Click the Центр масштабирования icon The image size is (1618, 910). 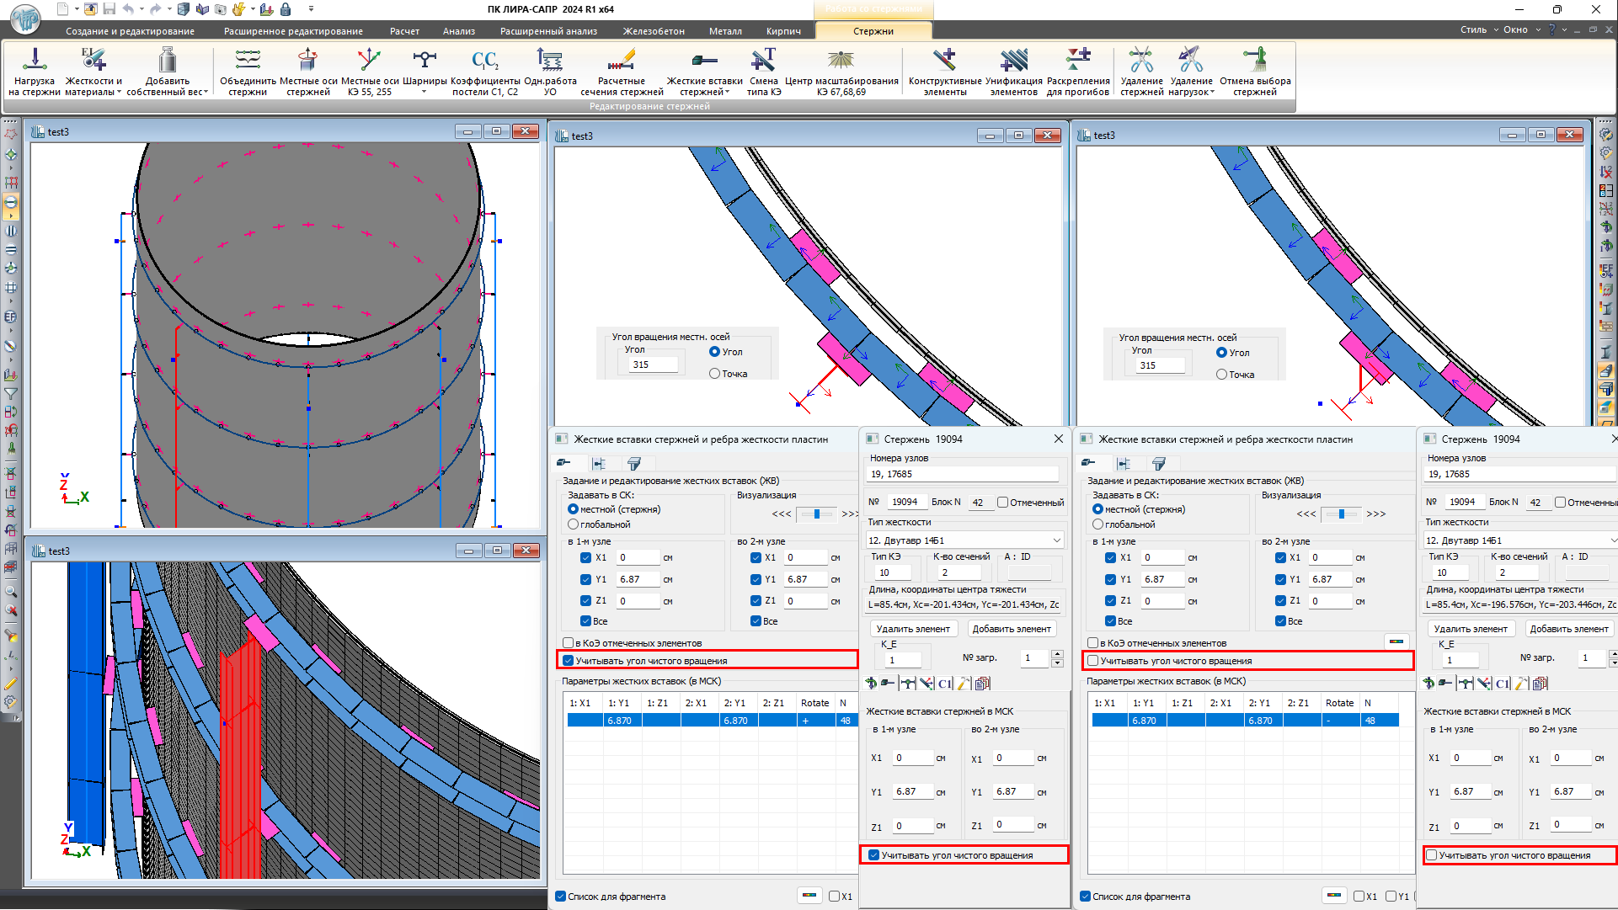point(841,61)
